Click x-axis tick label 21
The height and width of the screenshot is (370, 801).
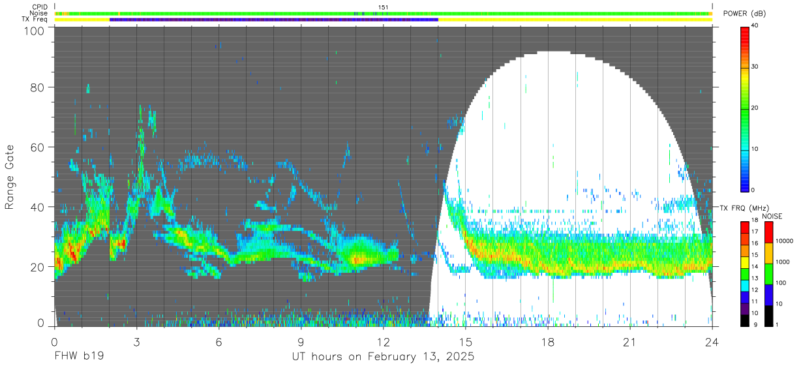pyautogui.click(x=629, y=342)
